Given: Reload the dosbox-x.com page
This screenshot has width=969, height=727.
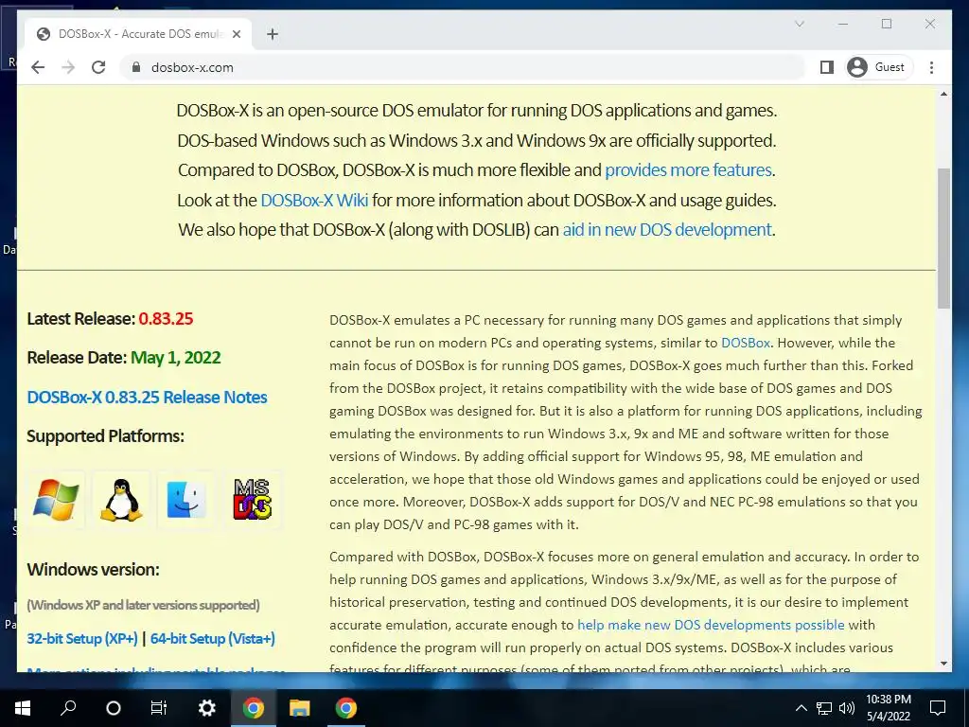Looking at the screenshot, I should (x=98, y=67).
